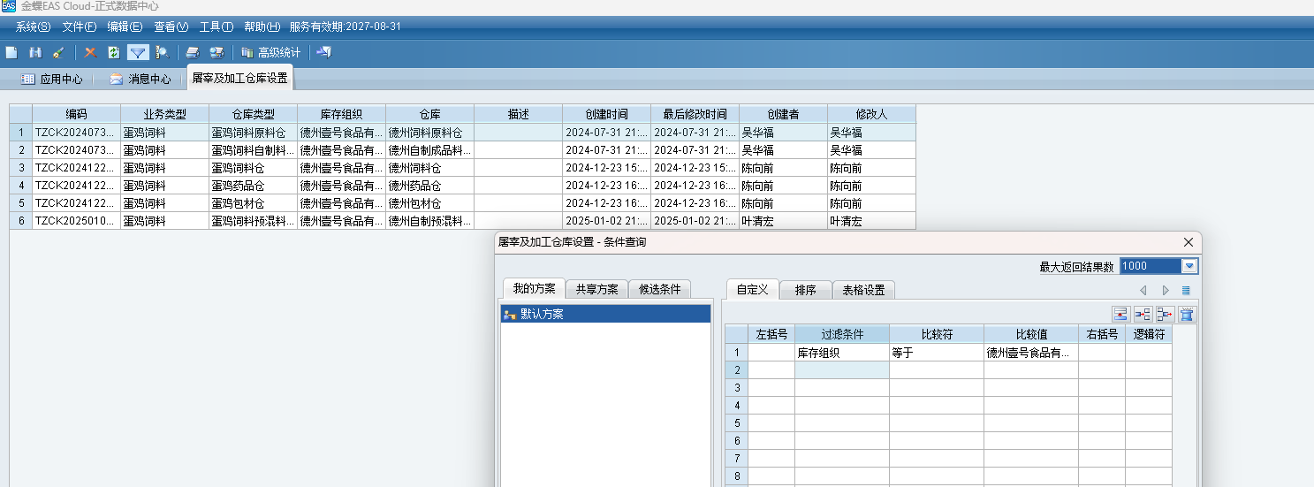The height and width of the screenshot is (487, 1314).
Task: Switch to the 排序 tab
Action: click(x=805, y=290)
